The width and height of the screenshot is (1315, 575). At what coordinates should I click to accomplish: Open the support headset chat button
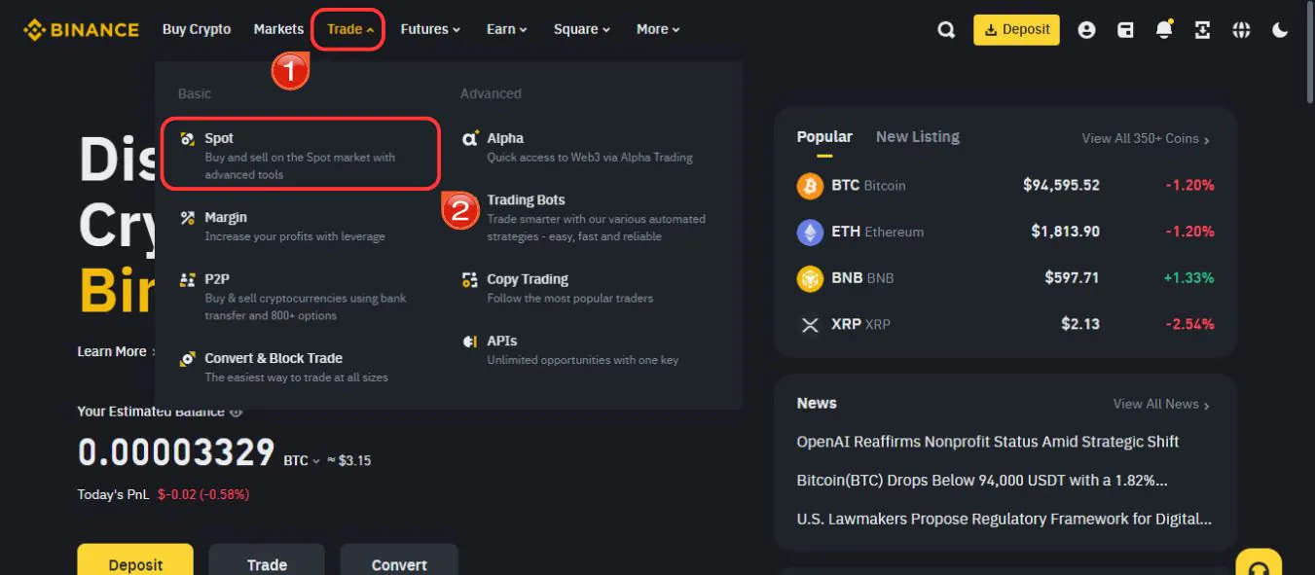coord(1259,566)
